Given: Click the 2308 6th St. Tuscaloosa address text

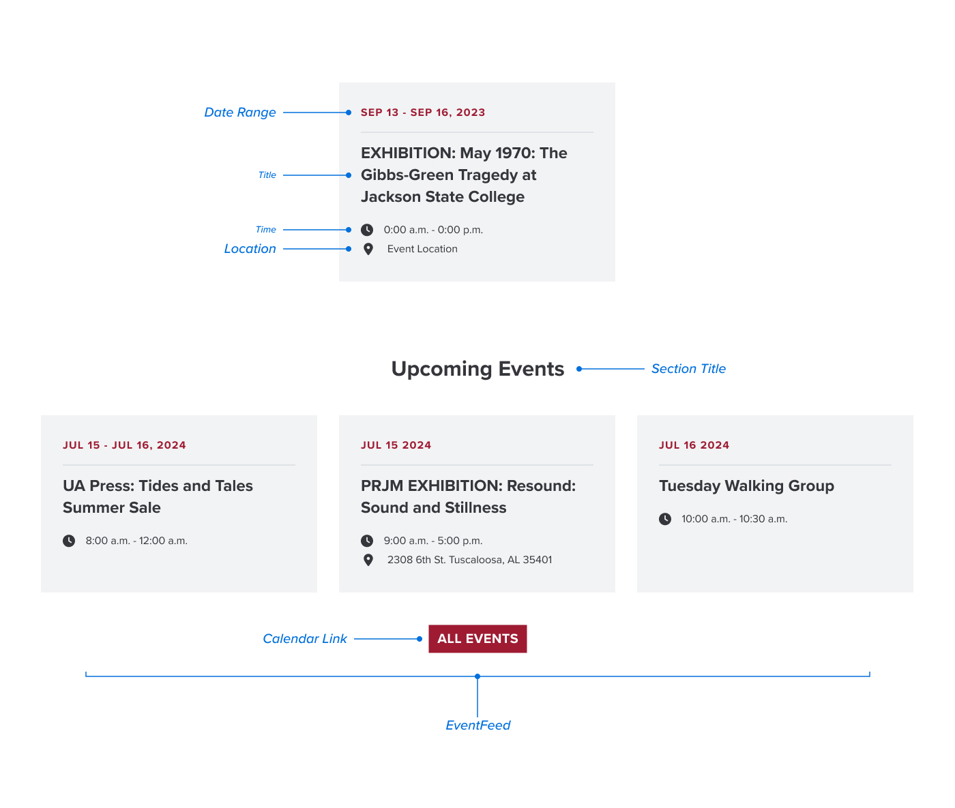Looking at the screenshot, I should (x=469, y=560).
